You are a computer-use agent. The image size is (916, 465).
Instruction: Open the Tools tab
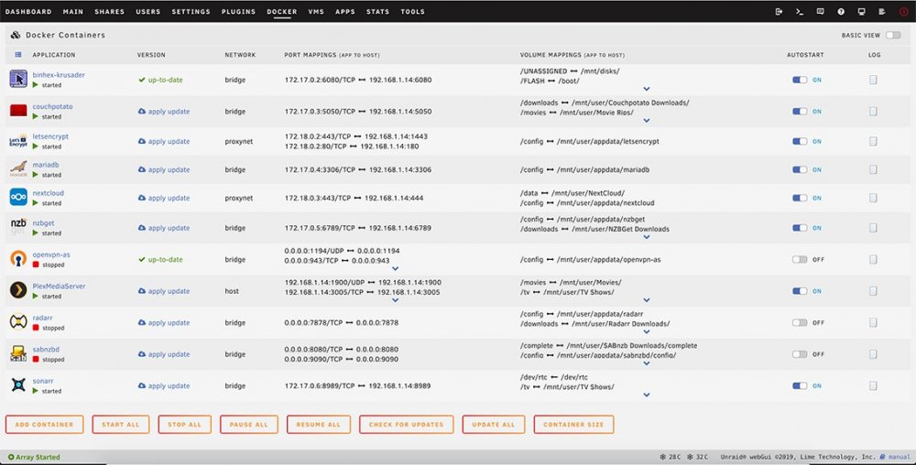click(x=412, y=12)
